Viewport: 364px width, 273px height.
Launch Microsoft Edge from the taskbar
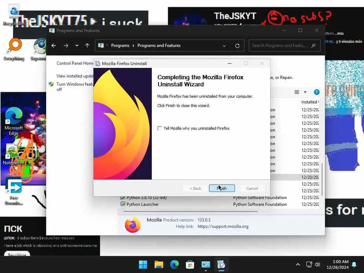[174, 264]
